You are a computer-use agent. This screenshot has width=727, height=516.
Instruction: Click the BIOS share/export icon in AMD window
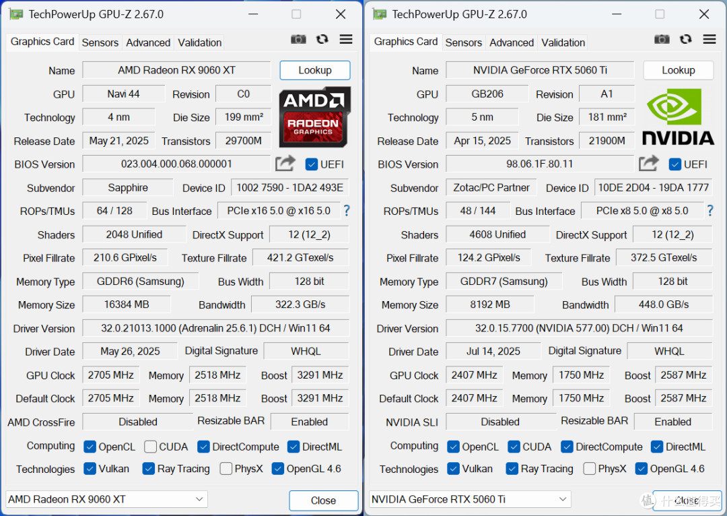pos(285,163)
